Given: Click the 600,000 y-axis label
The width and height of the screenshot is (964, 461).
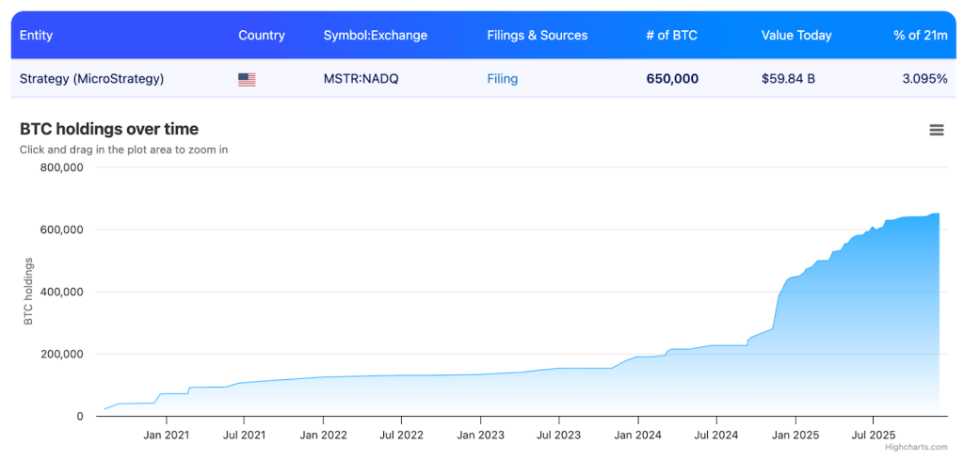Looking at the screenshot, I should click(x=62, y=230).
